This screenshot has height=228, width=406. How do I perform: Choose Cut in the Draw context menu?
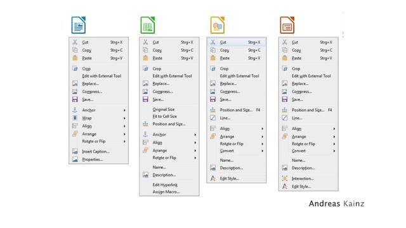[237, 42]
